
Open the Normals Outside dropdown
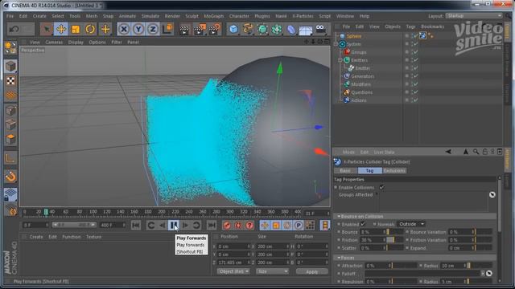[411, 224]
